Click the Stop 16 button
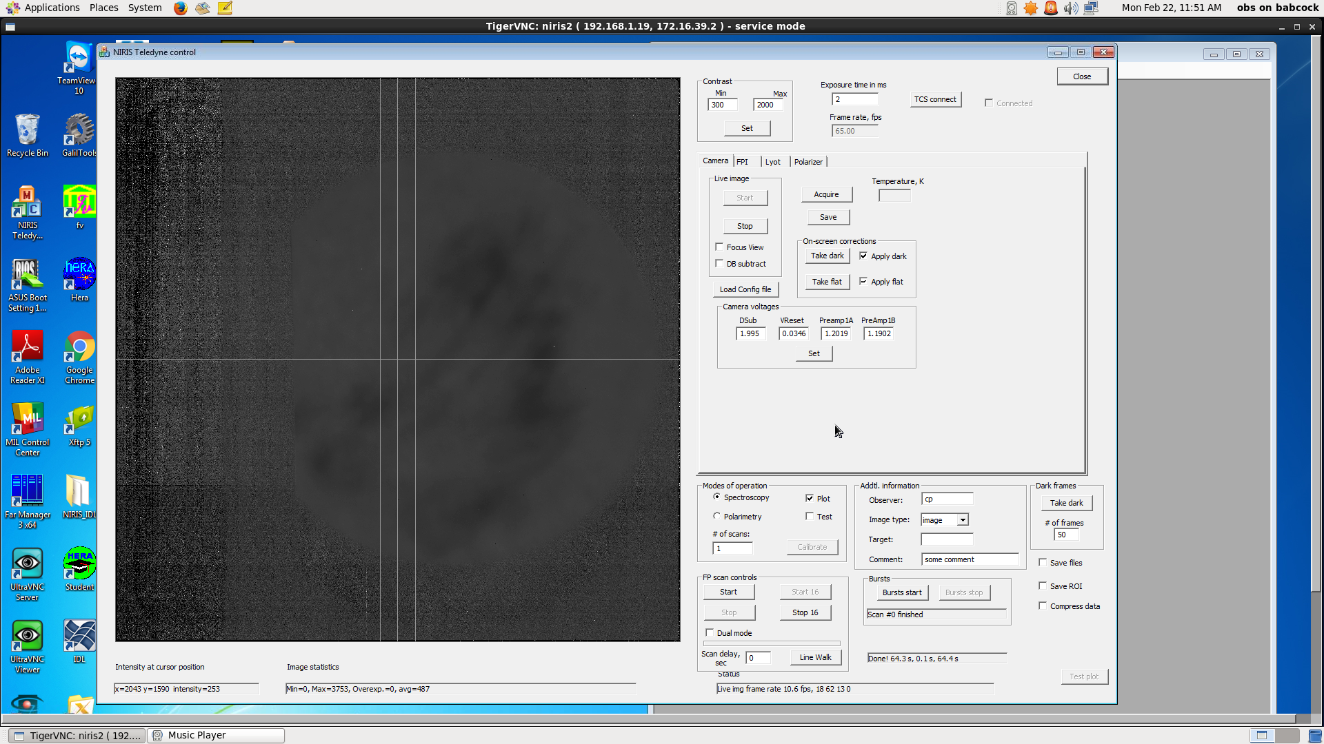This screenshot has height=744, width=1324. tap(805, 612)
